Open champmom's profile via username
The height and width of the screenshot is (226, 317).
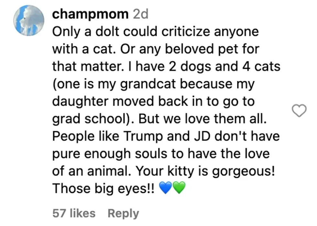click(90, 14)
